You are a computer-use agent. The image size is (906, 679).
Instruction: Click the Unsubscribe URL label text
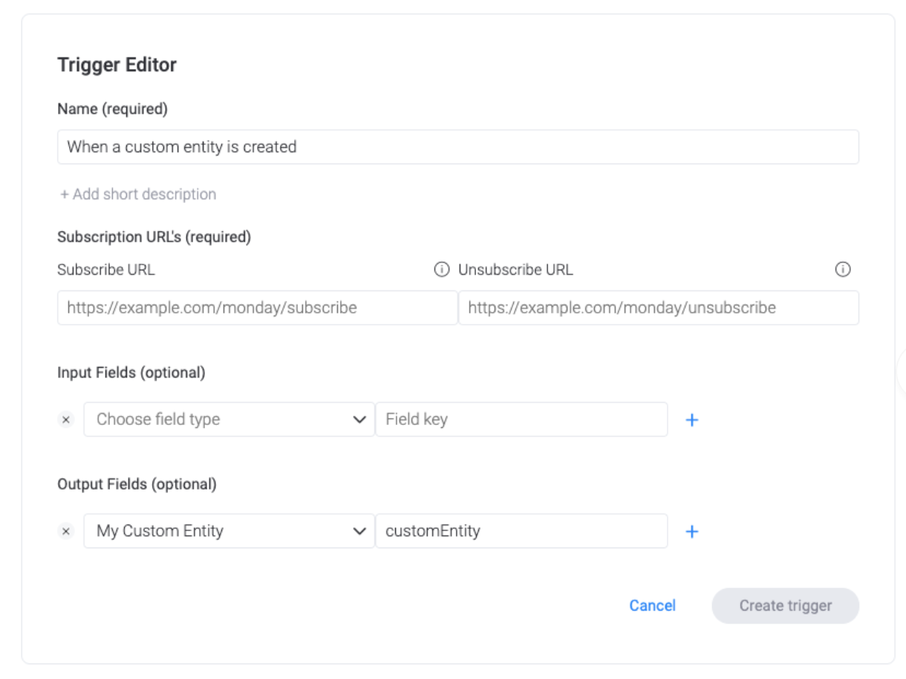pyautogui.click(x=515, y=270)
